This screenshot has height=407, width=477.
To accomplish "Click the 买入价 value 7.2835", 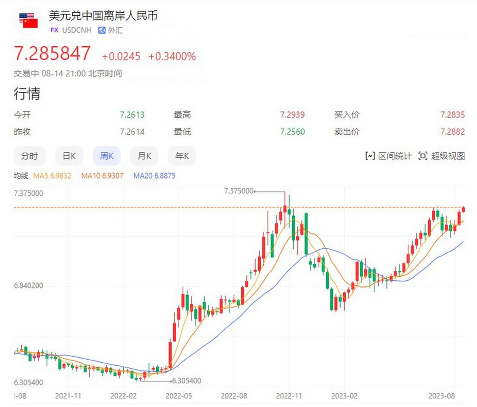I will click(453, 115).
